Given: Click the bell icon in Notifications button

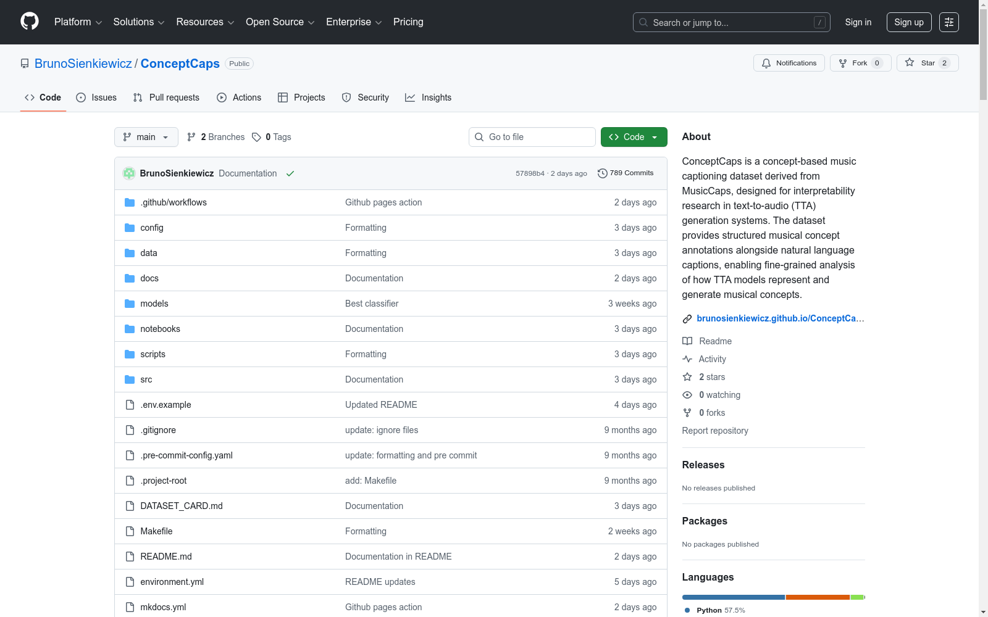Looking at the screenshot, I should click(x=766, y=63).
